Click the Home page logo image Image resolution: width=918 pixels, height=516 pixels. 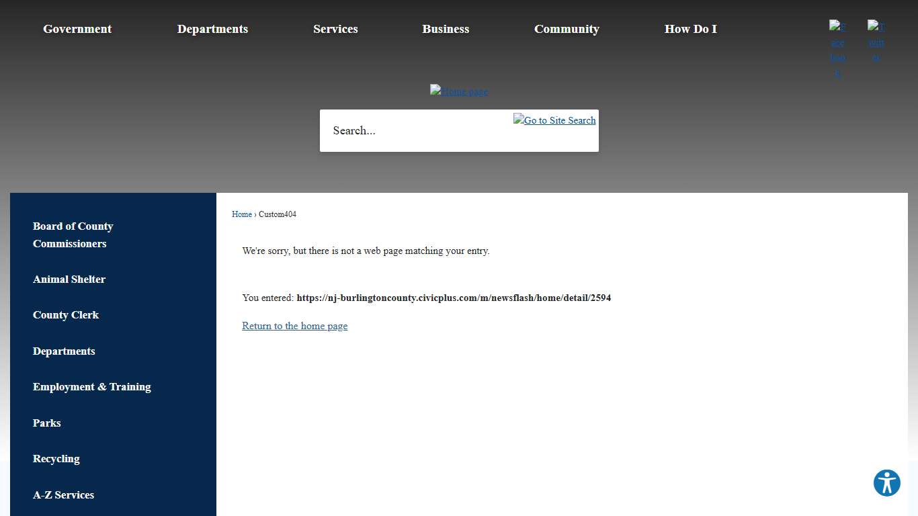(x=459, y=91)
